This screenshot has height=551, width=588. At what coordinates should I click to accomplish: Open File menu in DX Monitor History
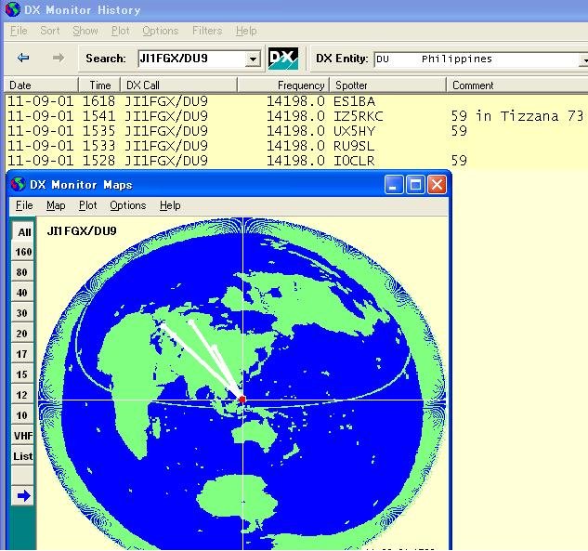(x=19, y=31)
